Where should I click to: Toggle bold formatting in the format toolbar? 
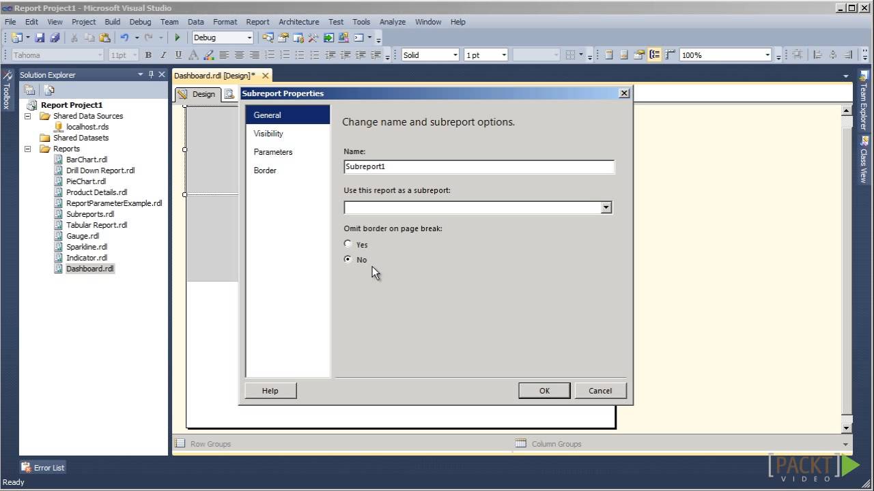coord(149,55)
